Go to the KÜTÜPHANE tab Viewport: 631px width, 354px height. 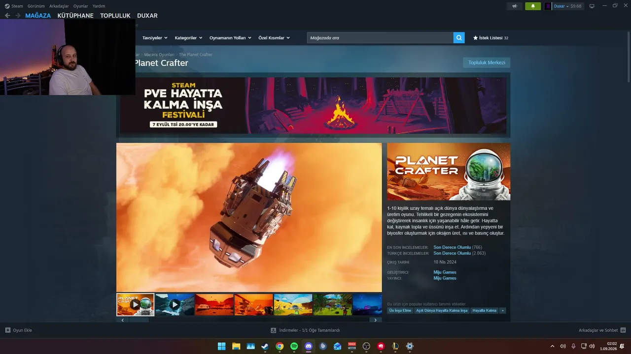coord(75,16)
